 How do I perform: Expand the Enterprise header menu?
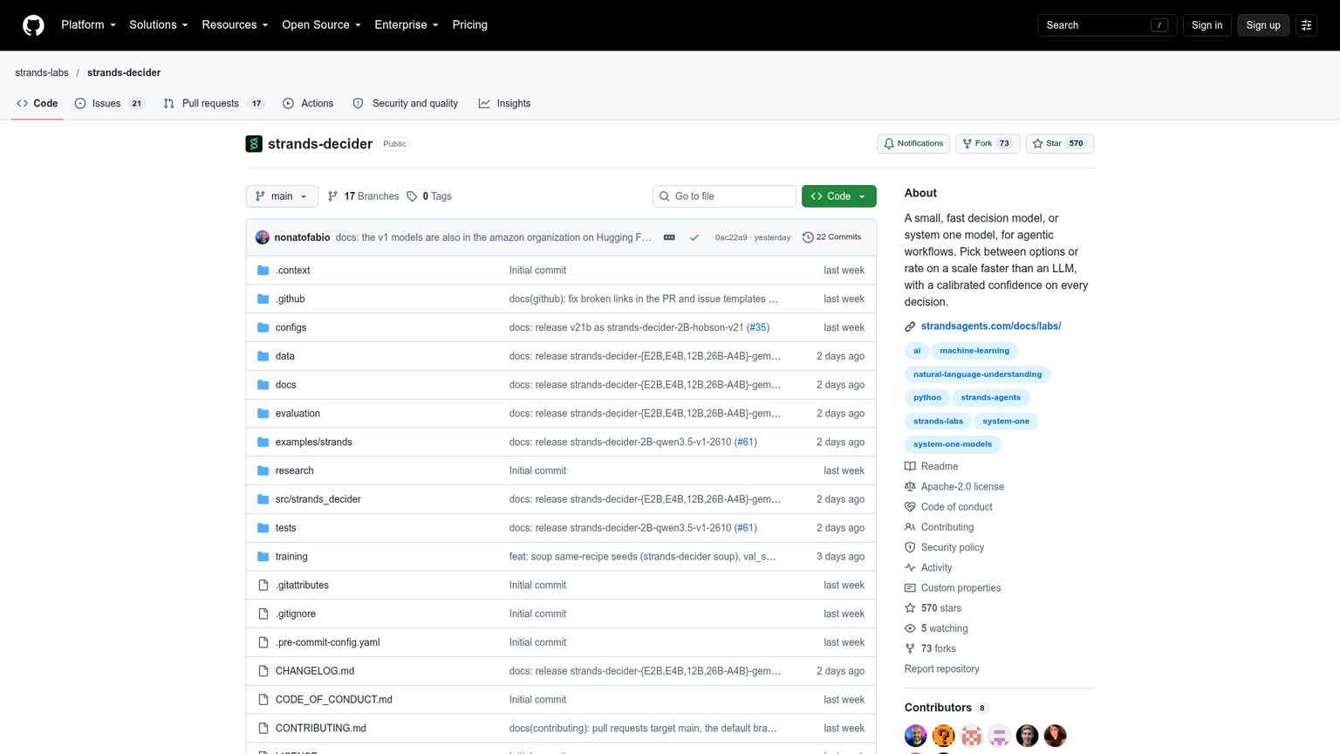pyautogui.click(x=406, y=25)
